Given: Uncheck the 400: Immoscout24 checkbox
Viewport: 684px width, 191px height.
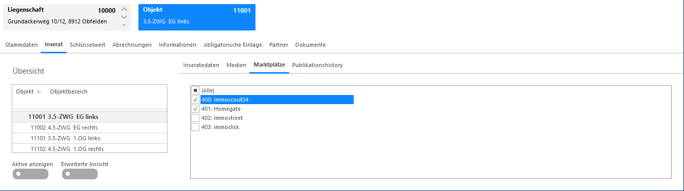Looking at the screenshot, I should [x=195, y=100].
